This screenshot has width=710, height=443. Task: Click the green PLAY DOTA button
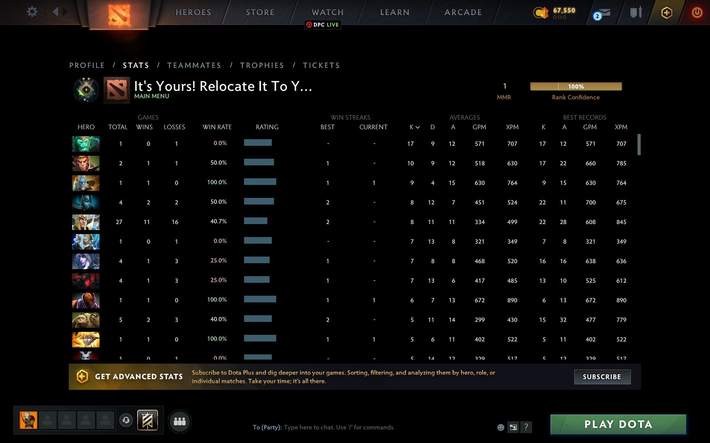coord(618,425)
